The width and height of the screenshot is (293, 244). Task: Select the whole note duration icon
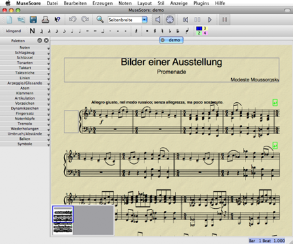[x=87, y=31]
